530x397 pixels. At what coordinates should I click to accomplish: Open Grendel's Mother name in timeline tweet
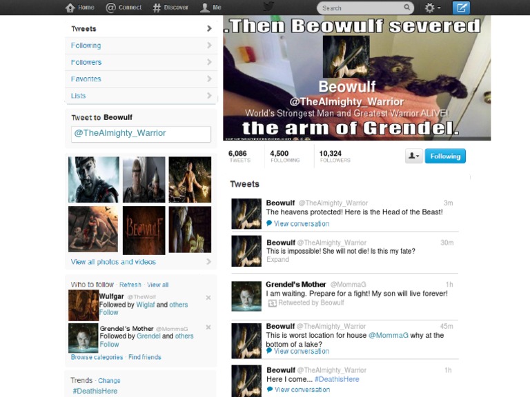pyautogui.click(x=296, y=284)
